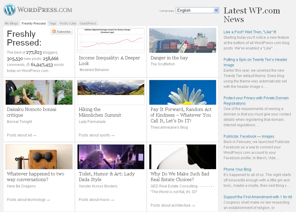Visit the Gender Across Borders blog

click(x=98, y=186)
